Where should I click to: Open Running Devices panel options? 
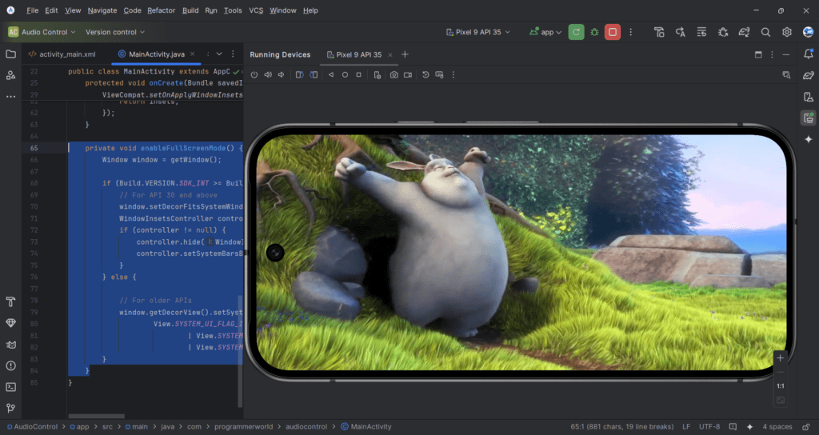tap(772, 54)
